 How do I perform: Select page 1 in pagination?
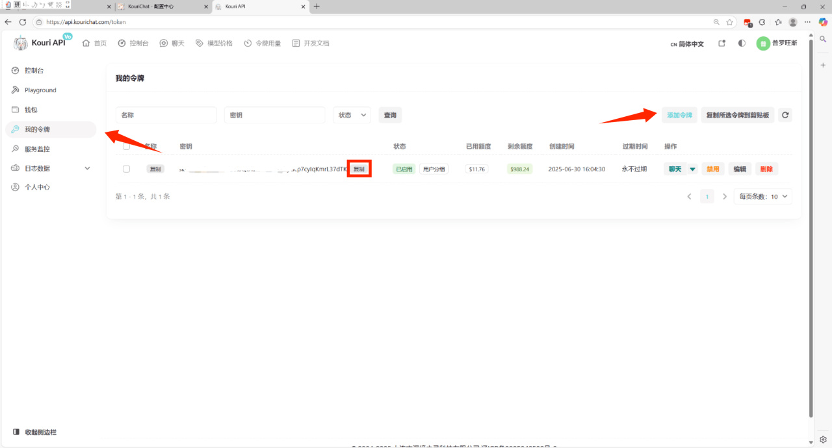click(x=707, y=196)
